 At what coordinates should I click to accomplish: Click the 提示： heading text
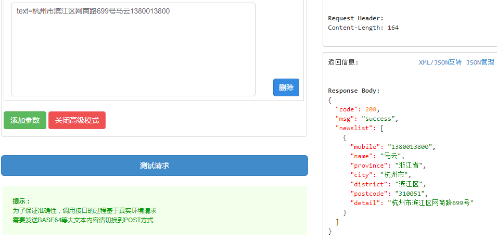tap(21, 201)
